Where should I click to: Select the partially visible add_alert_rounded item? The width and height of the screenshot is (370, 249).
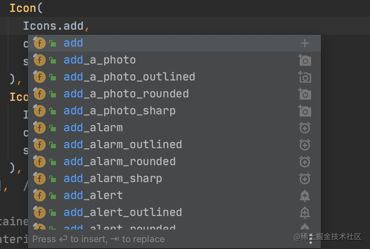coord(174,225)
